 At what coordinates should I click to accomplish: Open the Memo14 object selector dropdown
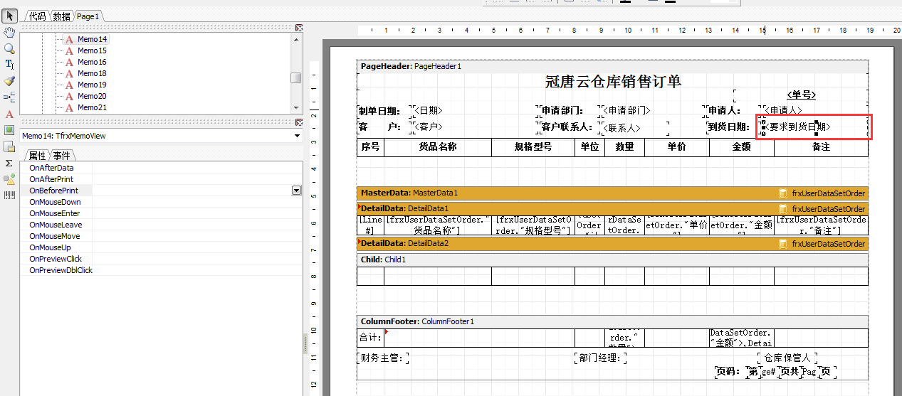point(298,136)
